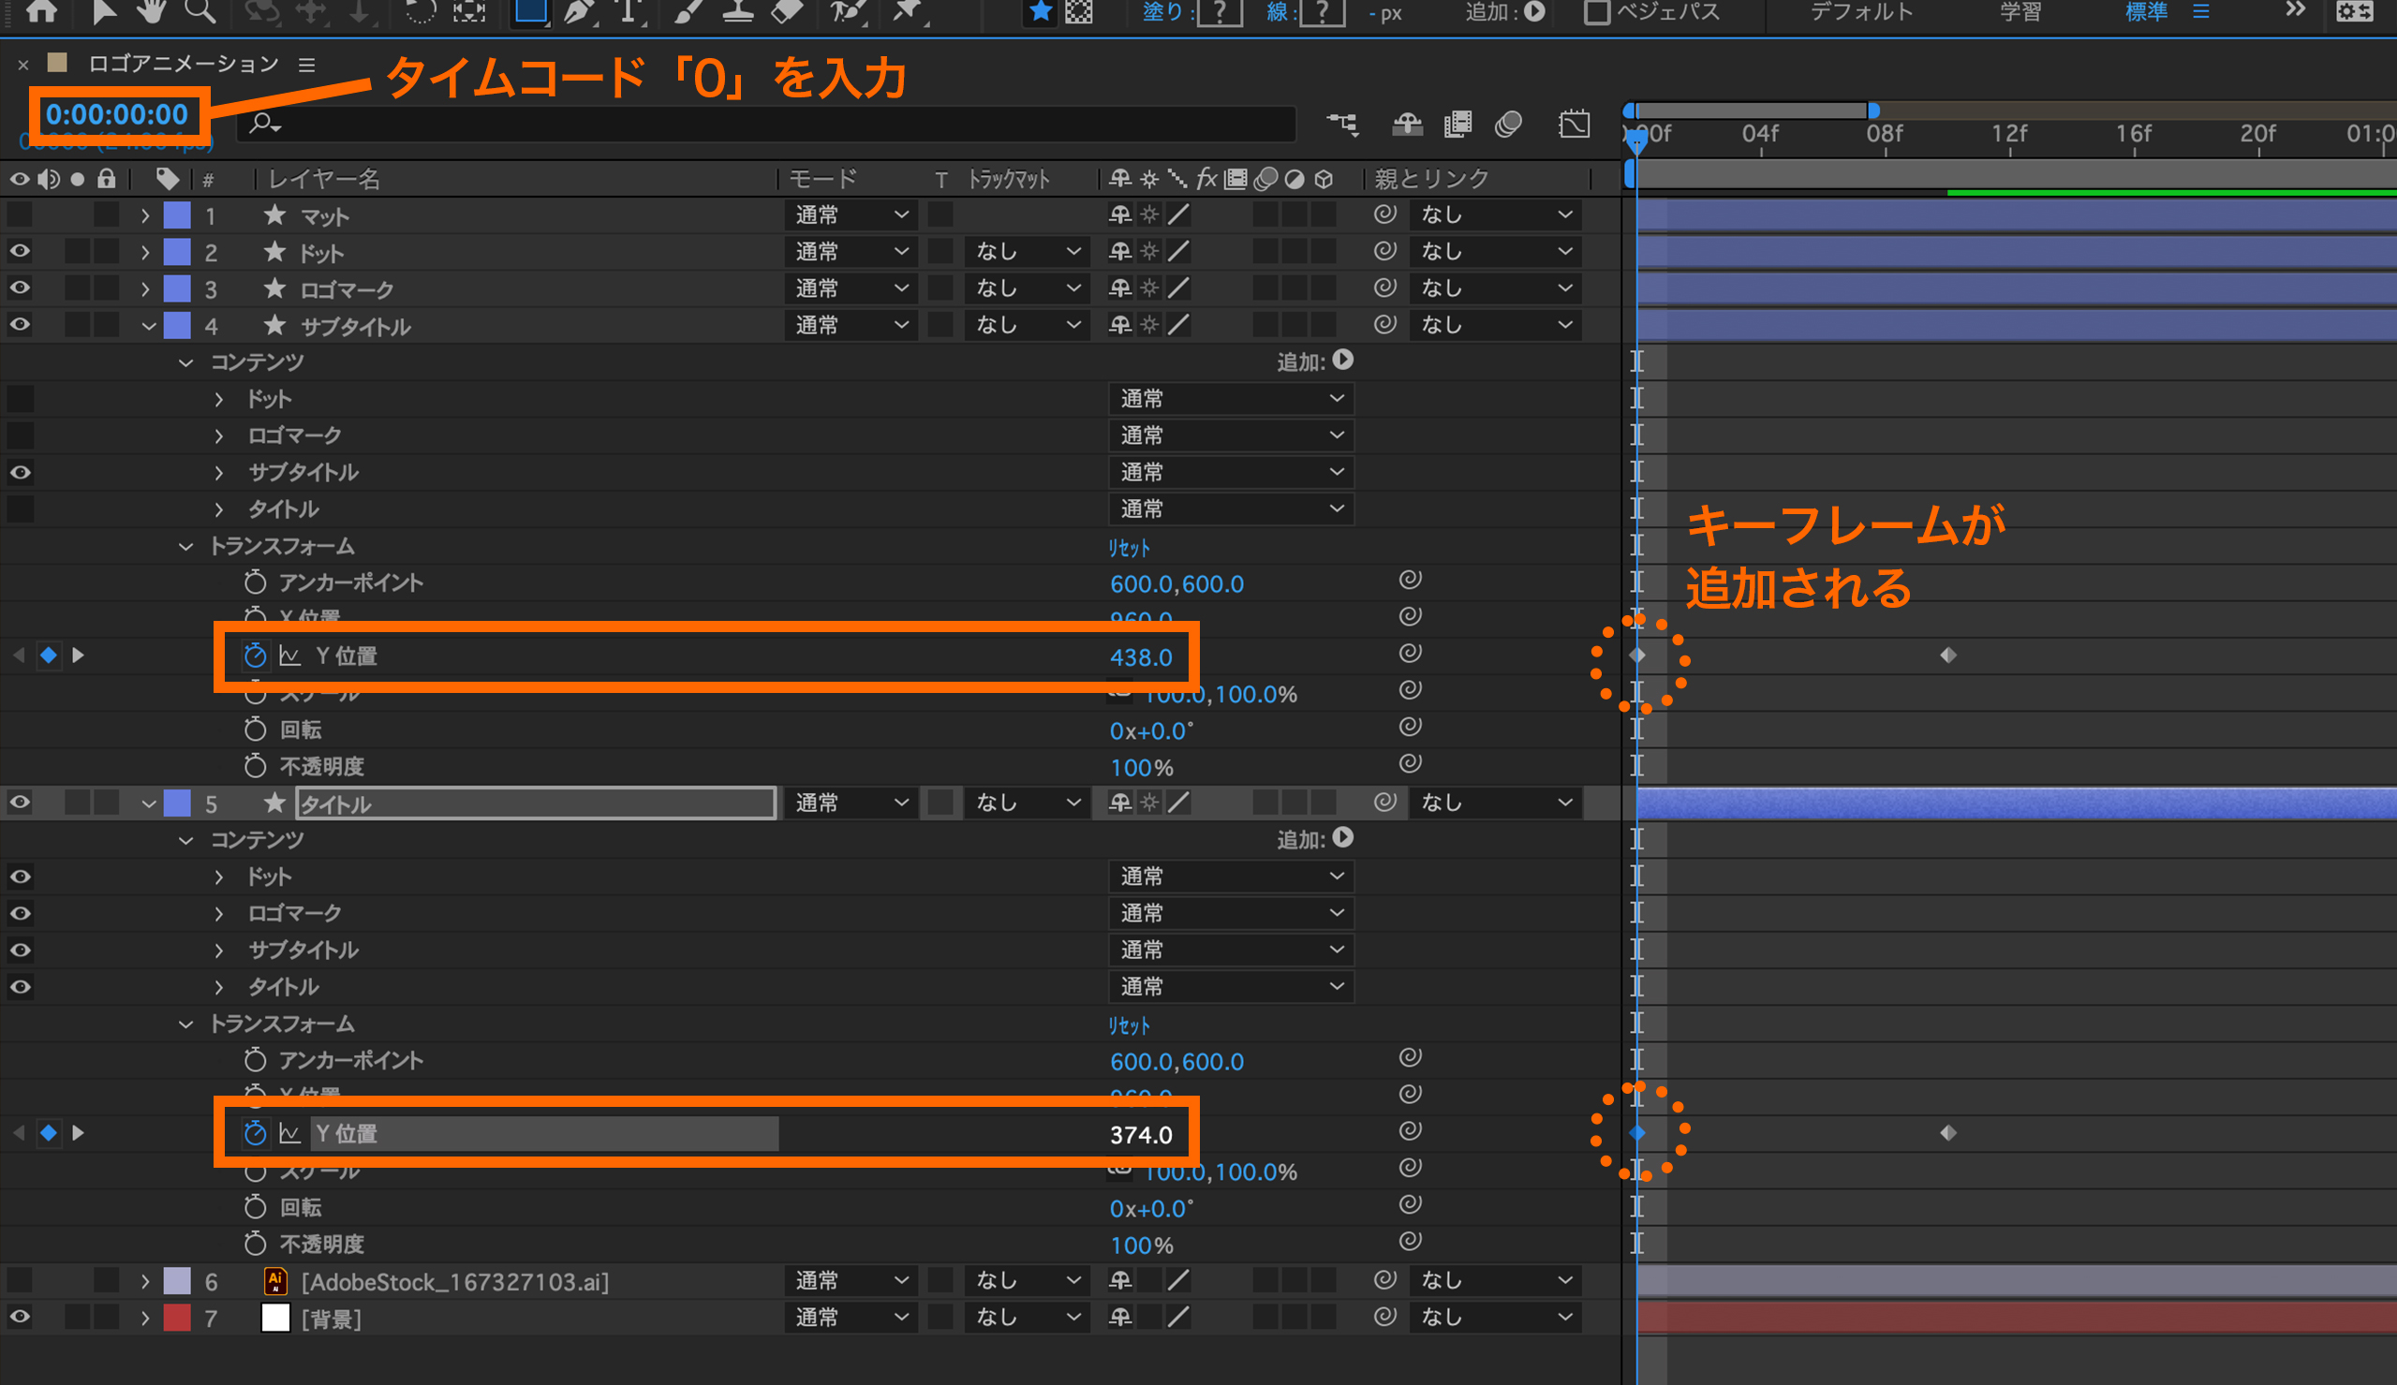The height and width of the screenshot is (1385, 2397).
Task: Click layer 7 red label color swatch
Action: (177, 1318)
